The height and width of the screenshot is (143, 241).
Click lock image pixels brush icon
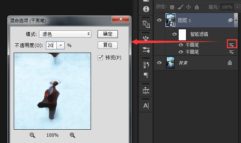point(180,7)
